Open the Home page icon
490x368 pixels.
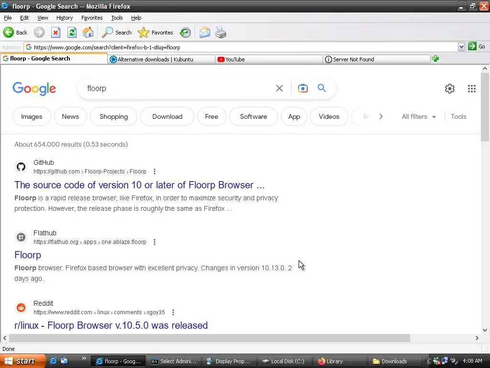(x=88, y=32)
